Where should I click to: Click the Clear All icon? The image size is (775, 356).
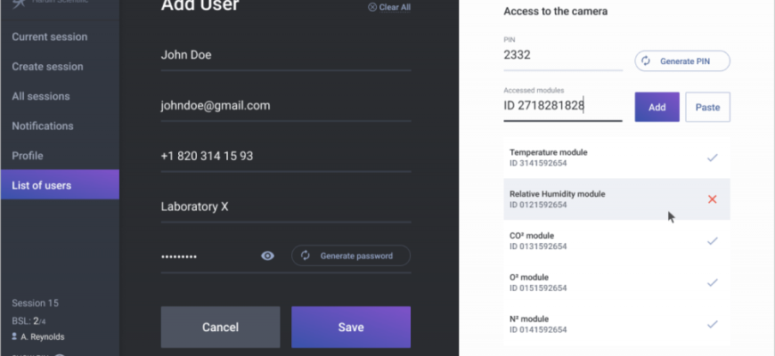pyautogui.click(x=372, y=7)
